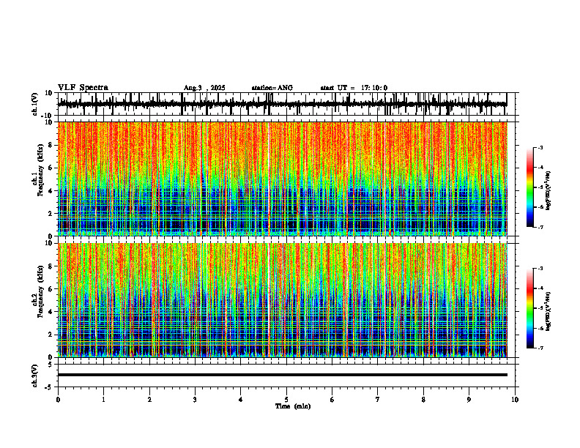Click the "start UT = 17:10:0" text

tap(354, 88)
